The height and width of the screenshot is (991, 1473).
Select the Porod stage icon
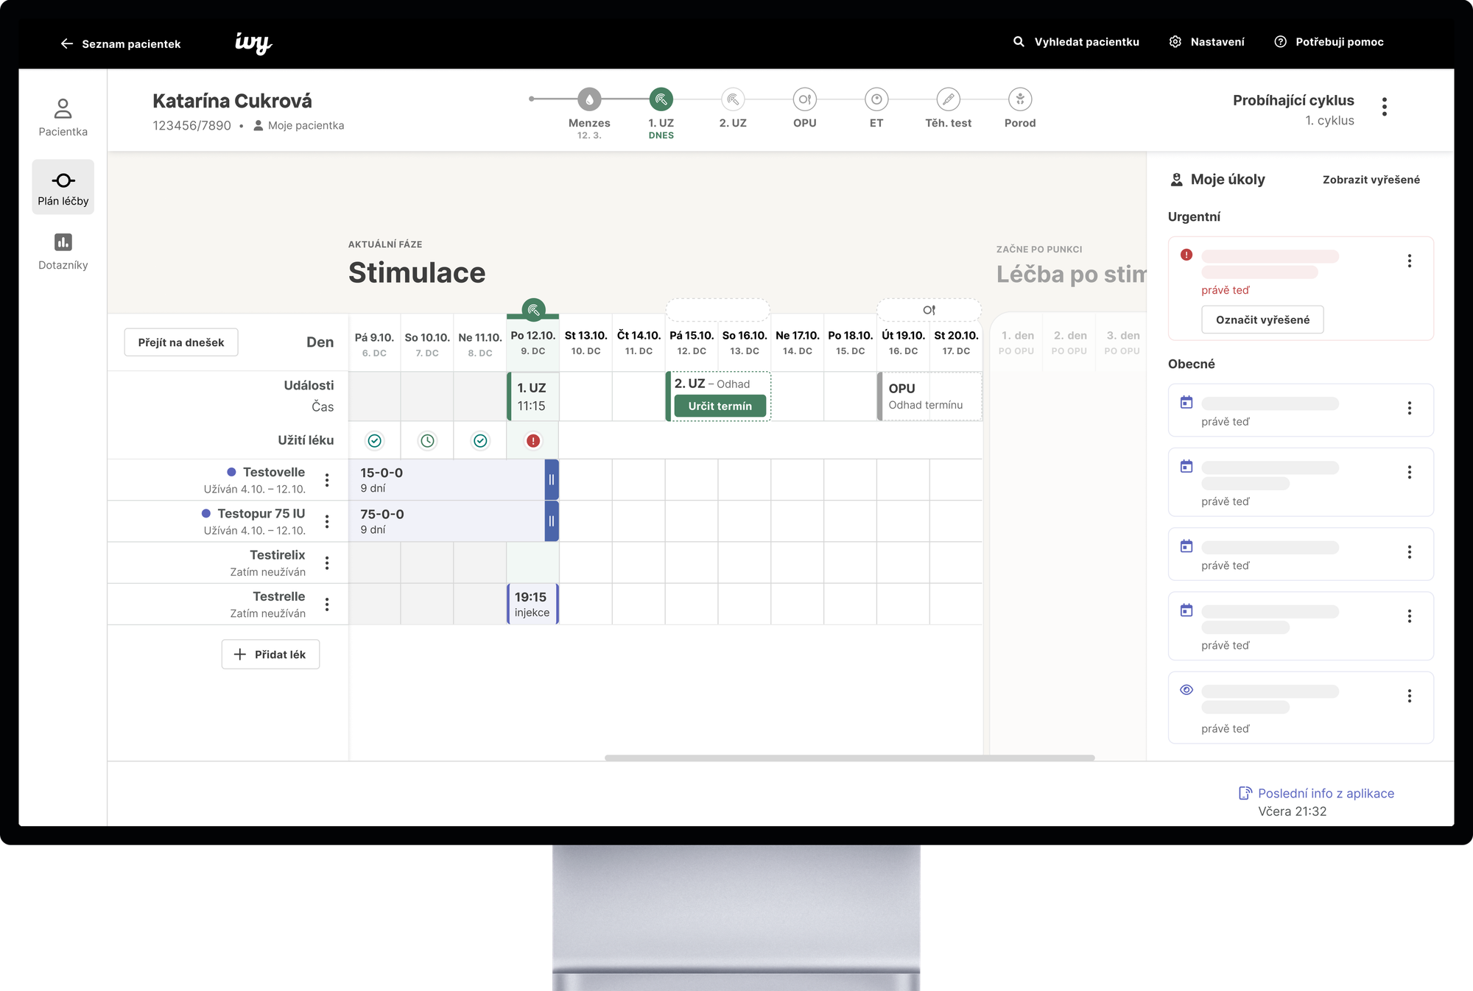point(1020,99)
